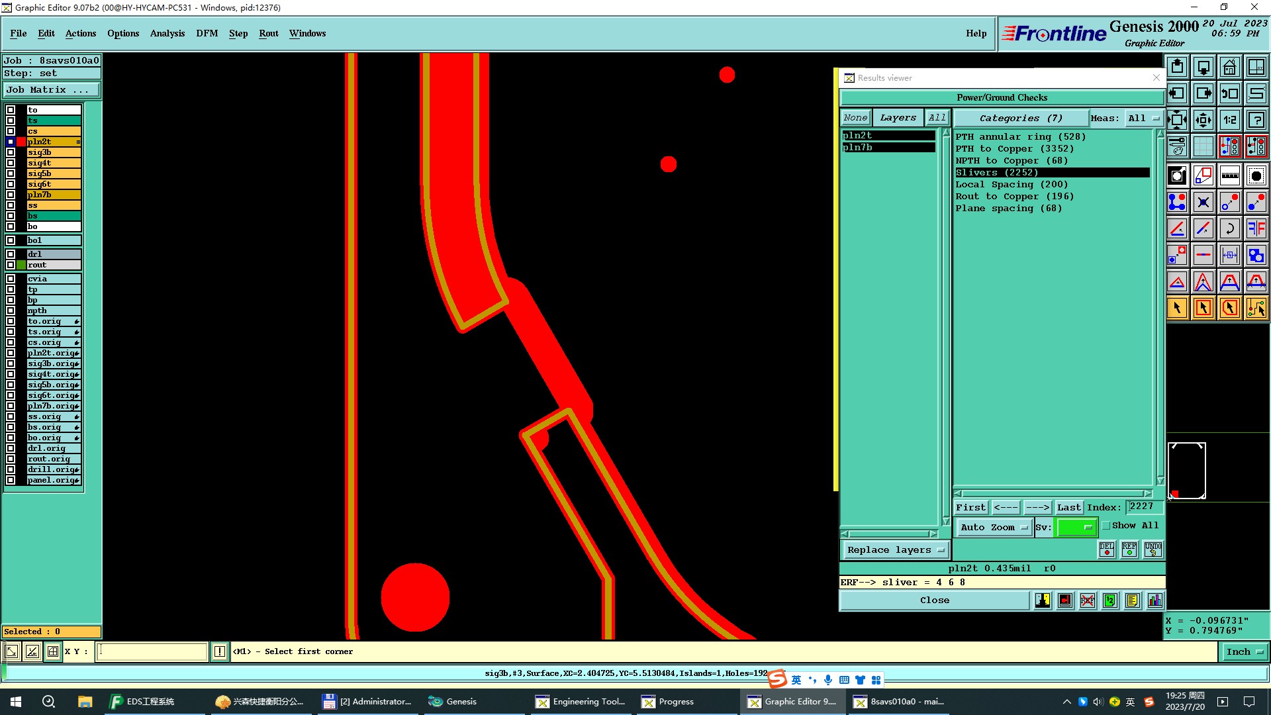
Task: Click the Home view icon
Action: pyautogui.click(x=1229, y=68)
